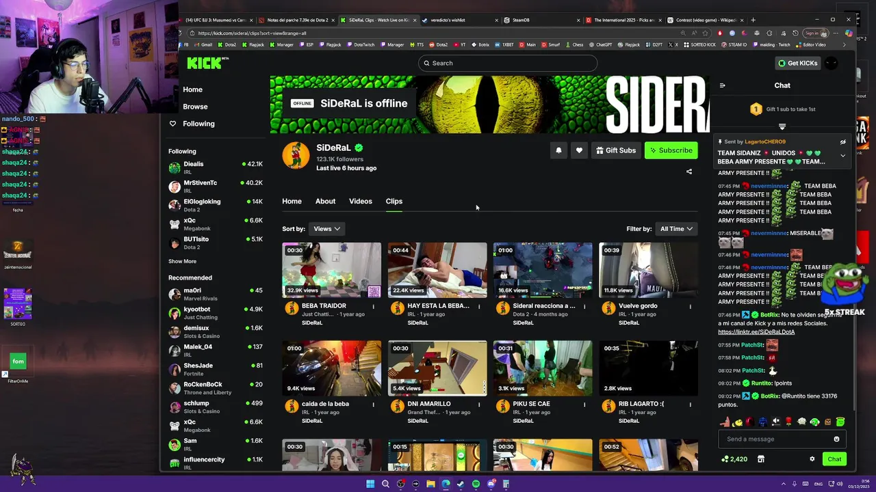Open notifications bell for SiDeRaL
Viewport: 876px width, 492px height.
[558, 150]
